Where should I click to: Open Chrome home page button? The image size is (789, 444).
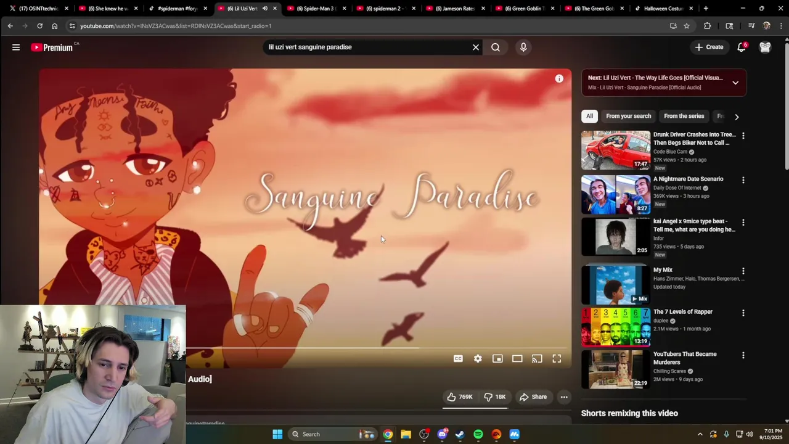tap(54, 26)
